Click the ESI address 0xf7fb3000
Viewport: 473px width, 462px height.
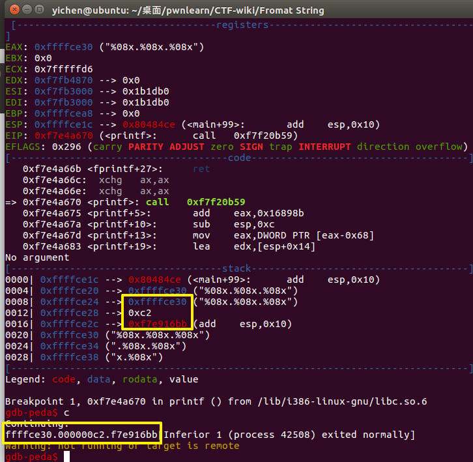coord(63,91)
